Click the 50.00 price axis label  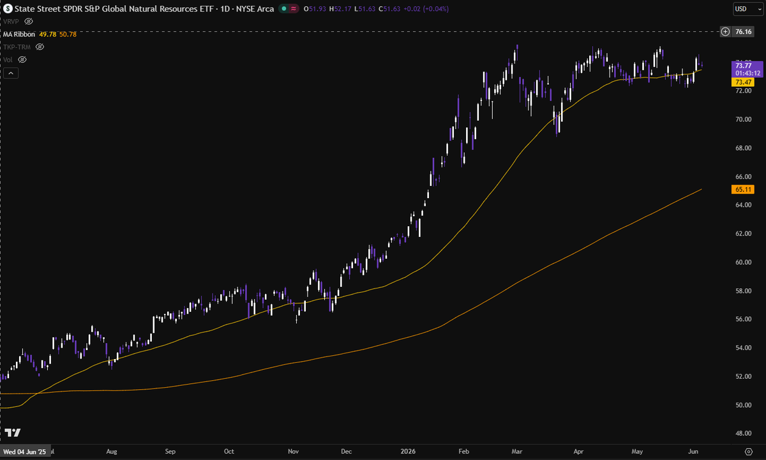pos(743,405)
